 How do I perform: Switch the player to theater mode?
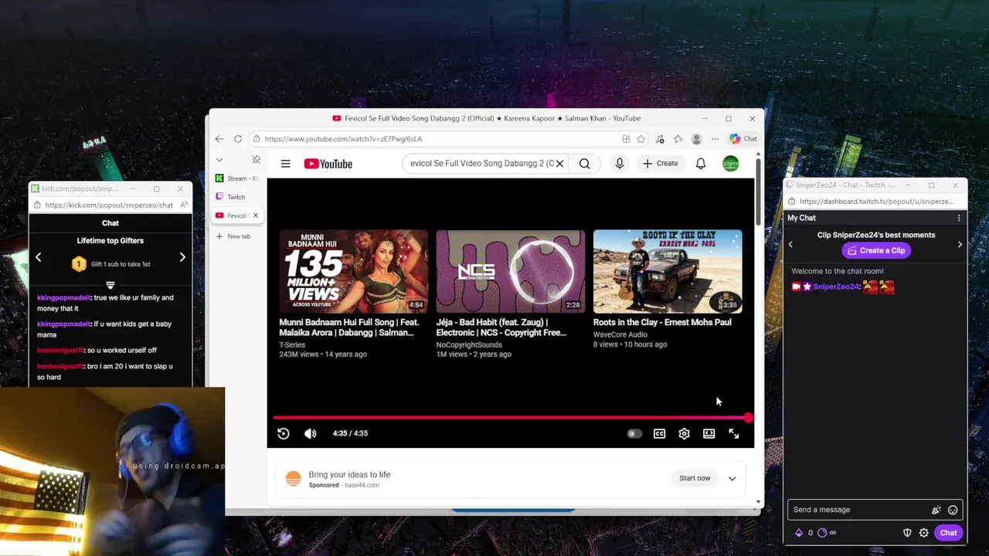[x=709, y=433]
